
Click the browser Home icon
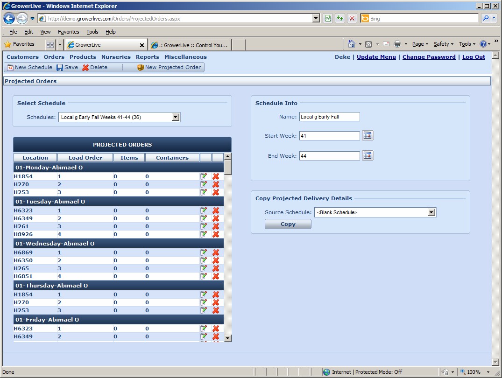pyautogui.click(x=352, y=44)
